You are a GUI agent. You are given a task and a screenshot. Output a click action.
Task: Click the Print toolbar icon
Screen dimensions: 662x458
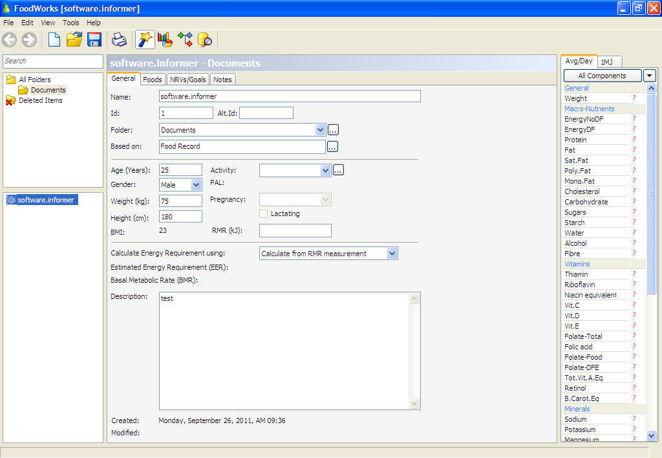pos(119,39)
